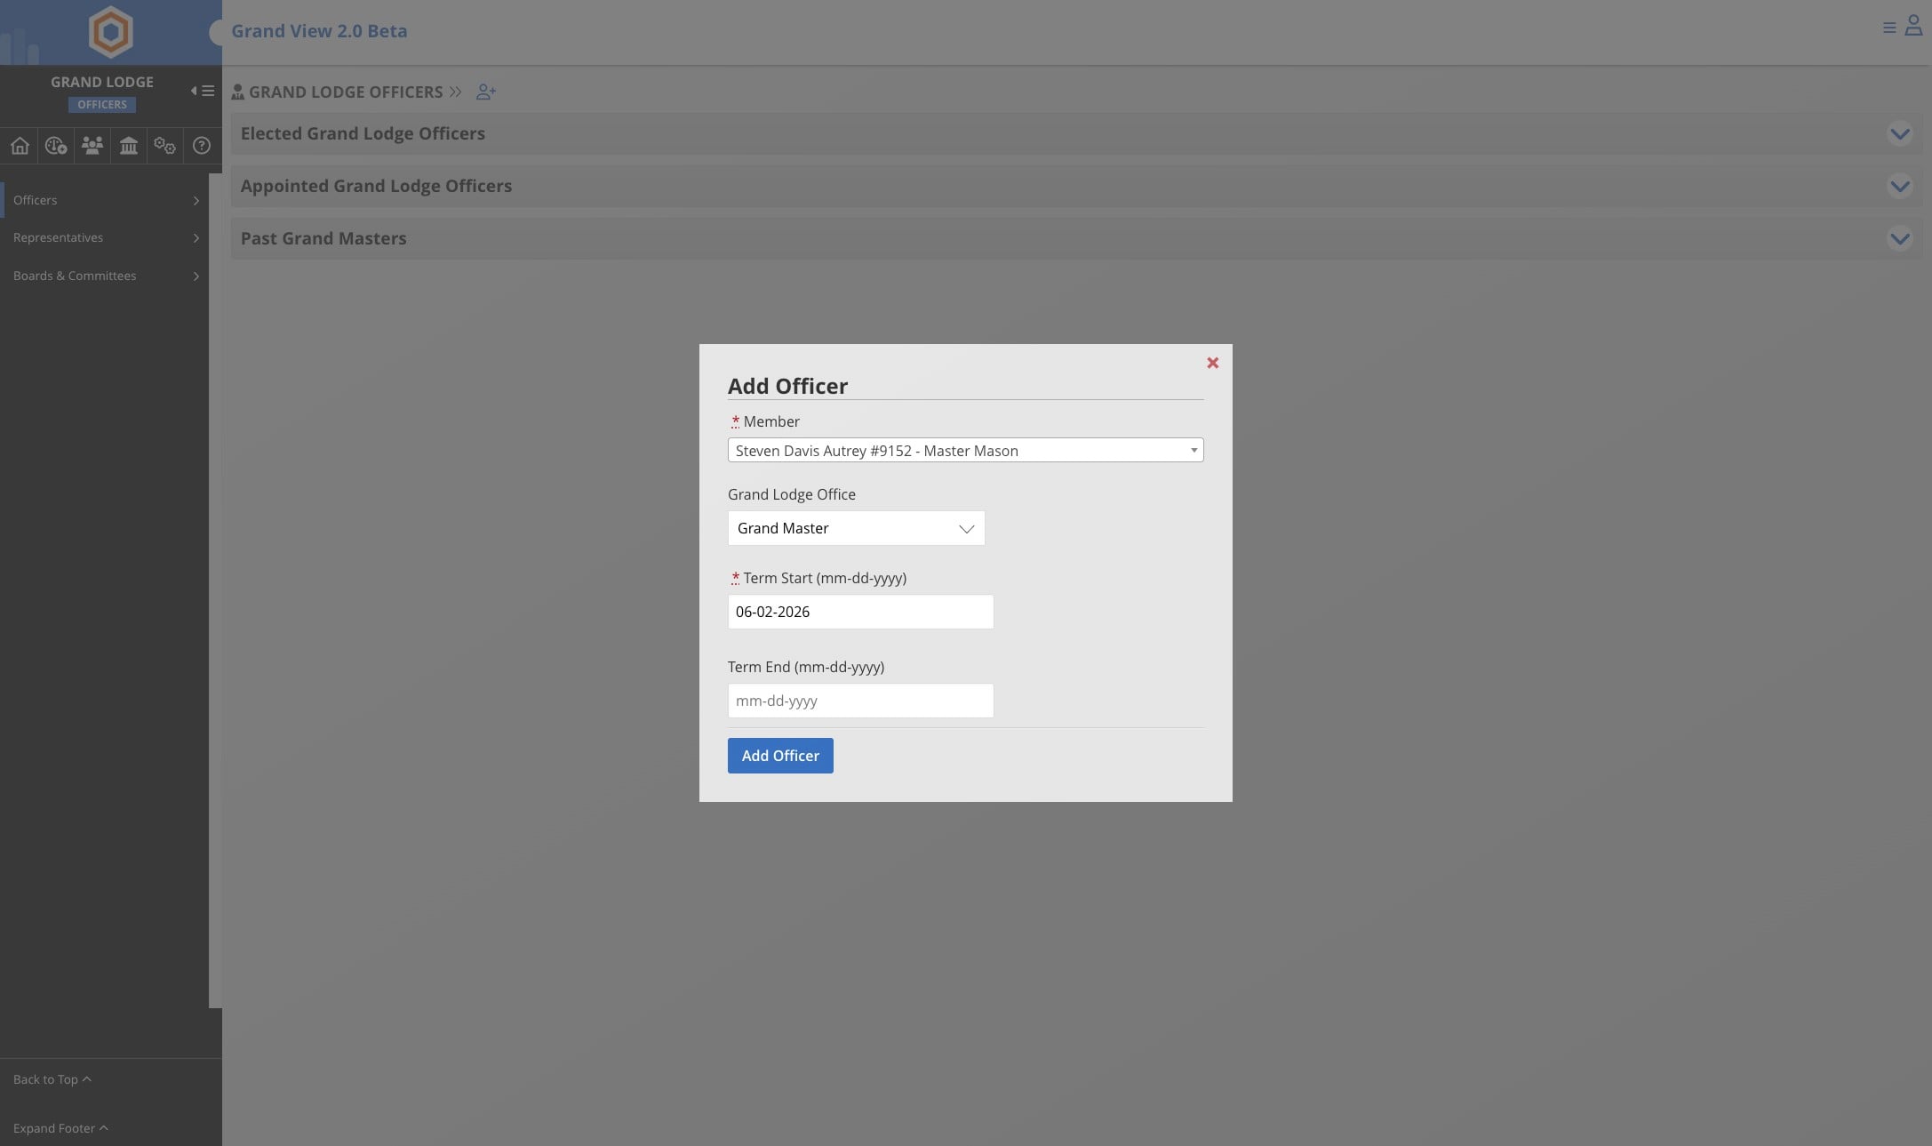Click the sidebar vertical scrollbar
Viewport: 1932px width, 1146px height.
(215, 590)
